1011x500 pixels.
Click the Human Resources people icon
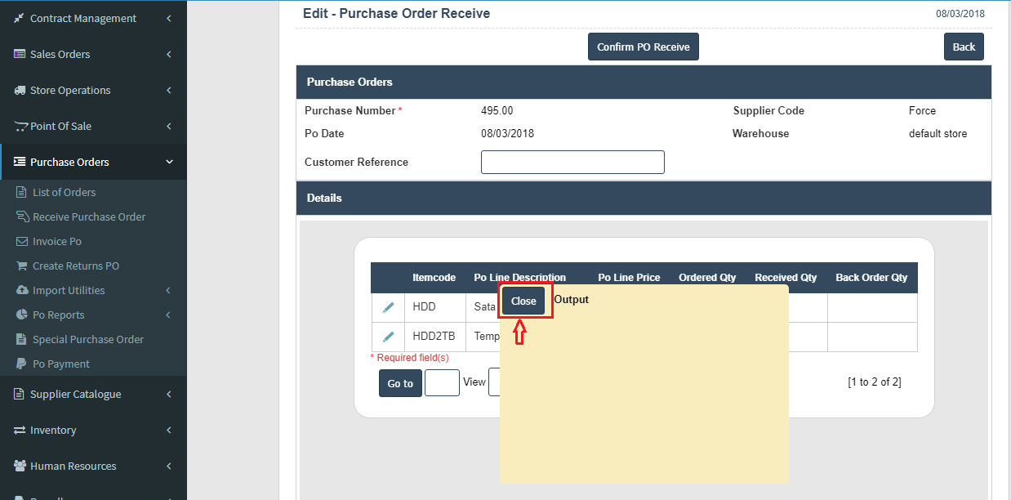tap(20, 466)
